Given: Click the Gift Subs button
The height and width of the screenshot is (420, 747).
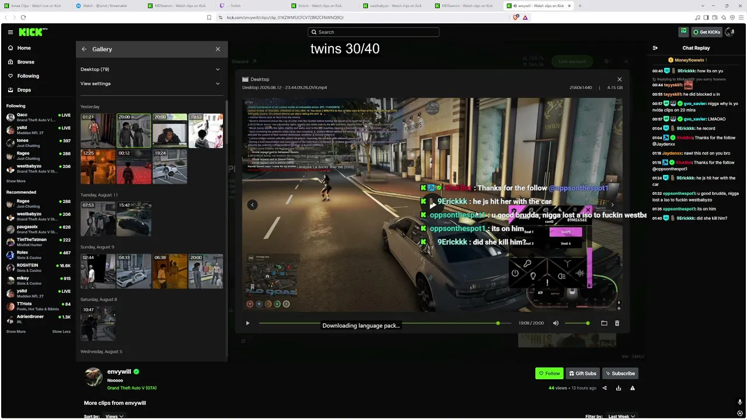Looking at the screenshot, I should (582, 373).
